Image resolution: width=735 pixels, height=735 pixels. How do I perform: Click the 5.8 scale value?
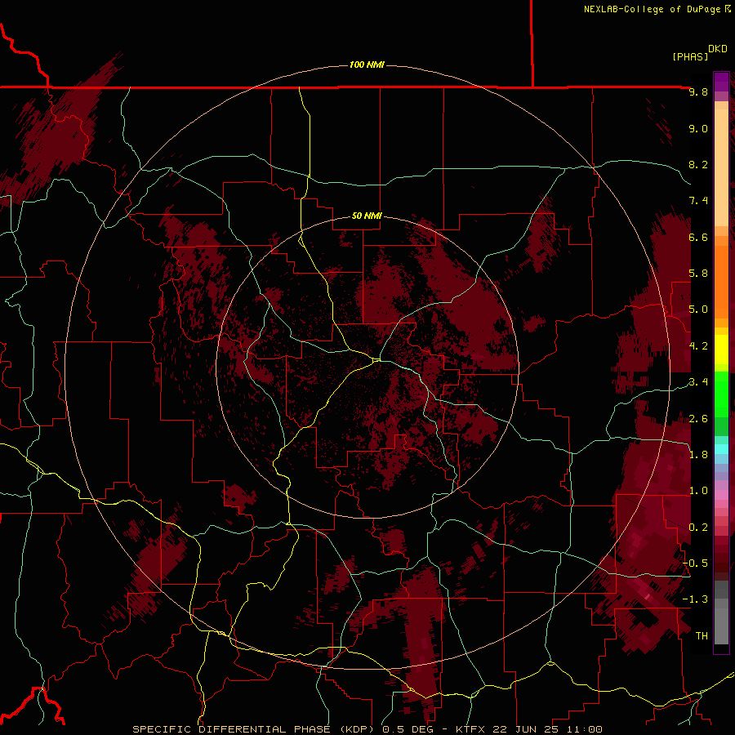click(x=698, y=274)
